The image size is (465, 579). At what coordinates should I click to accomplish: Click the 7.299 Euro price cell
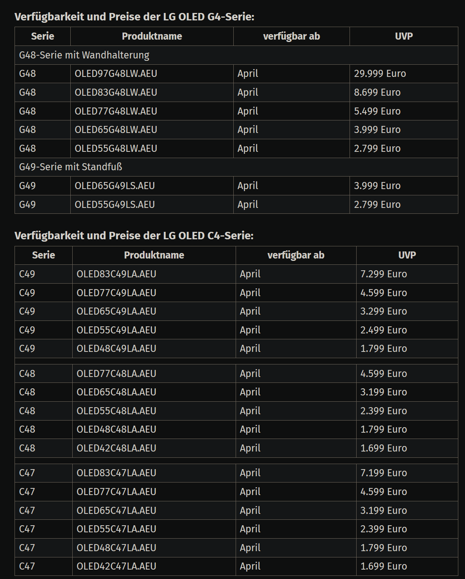pyautogui.click(x=407, y=274)
